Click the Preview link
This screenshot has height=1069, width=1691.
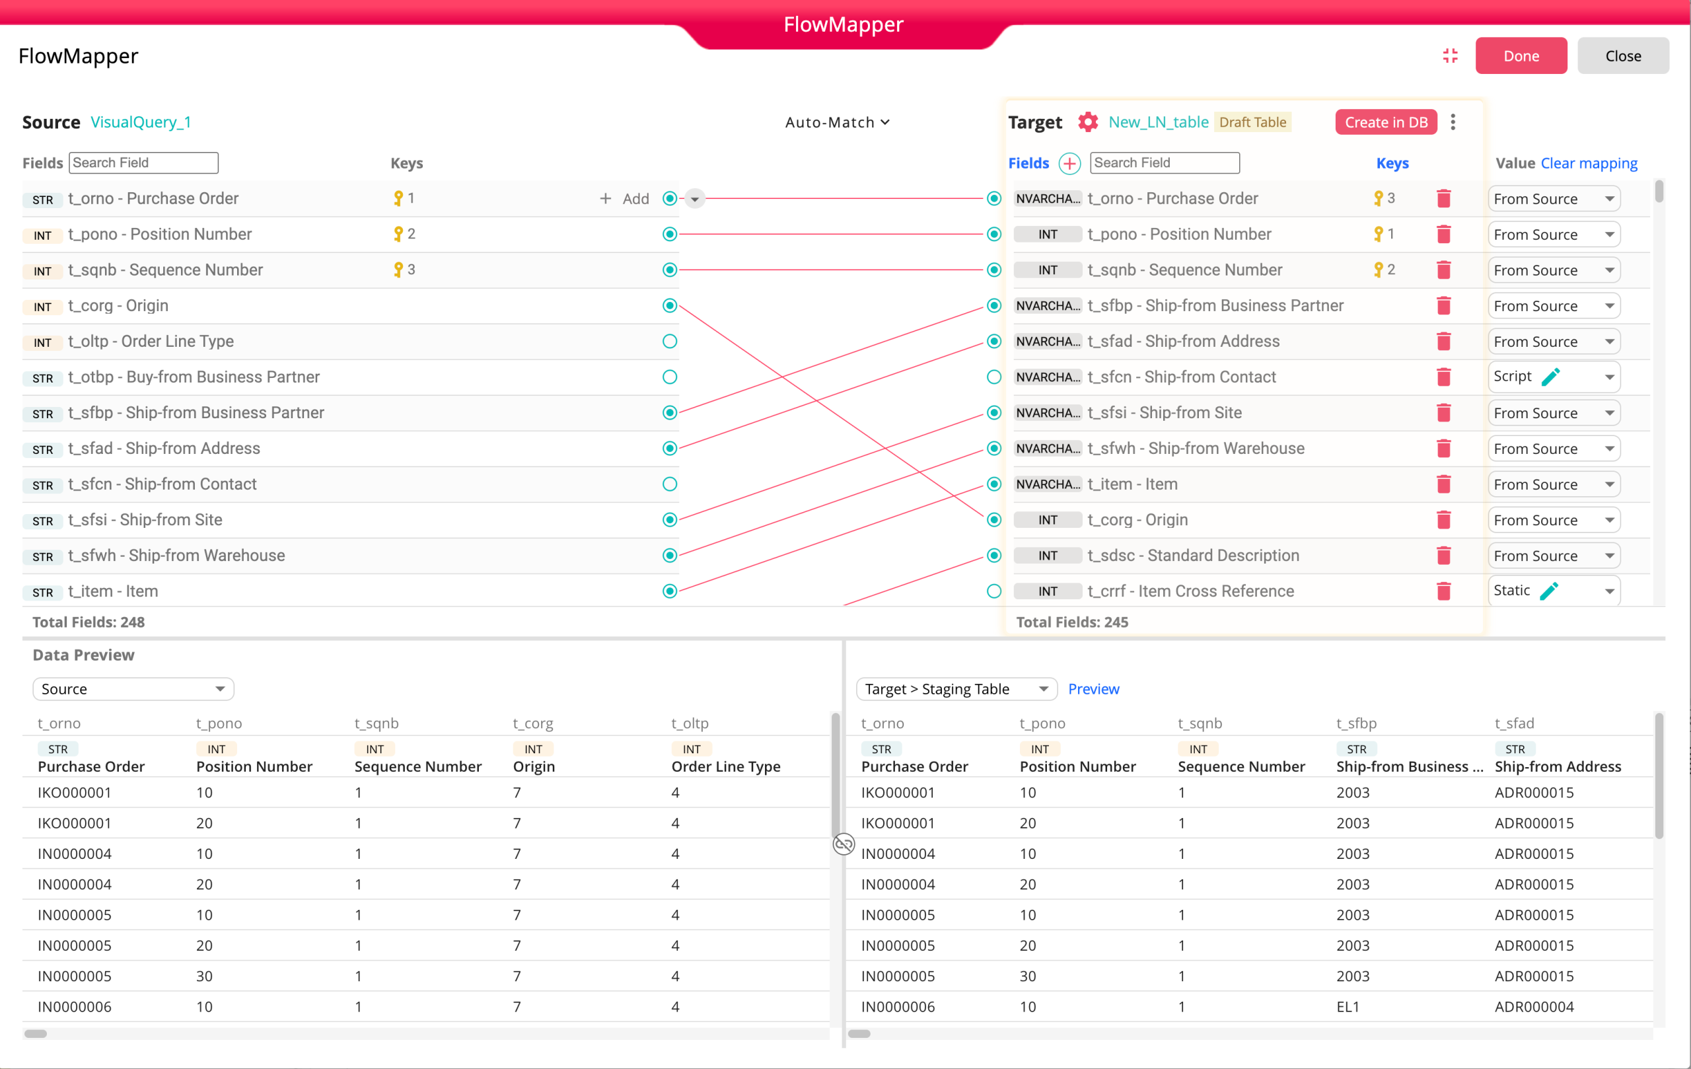point(1093,688)
